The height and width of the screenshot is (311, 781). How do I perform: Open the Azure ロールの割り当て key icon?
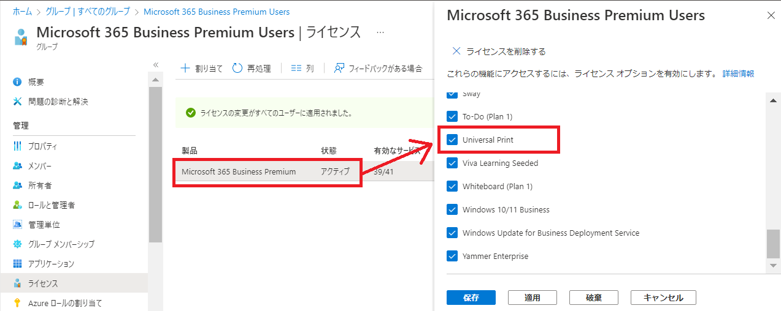click(x=17, y=303)
